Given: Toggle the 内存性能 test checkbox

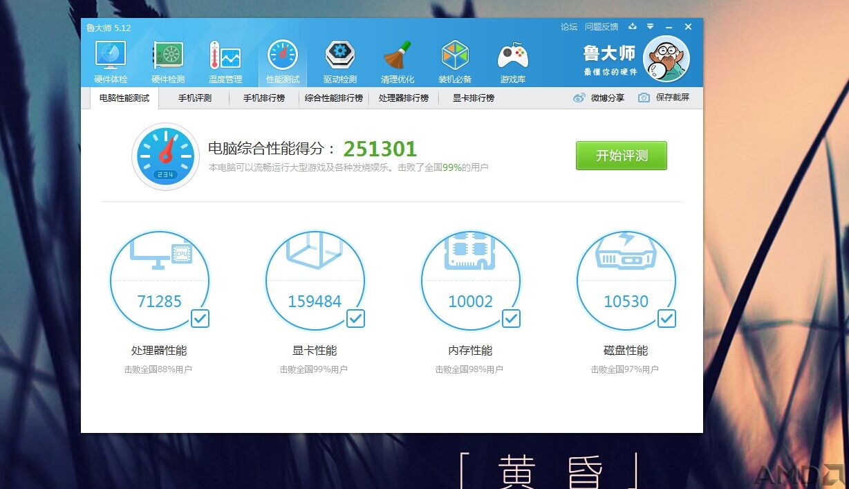Looking at the screenshot, I should pos(511,318).
